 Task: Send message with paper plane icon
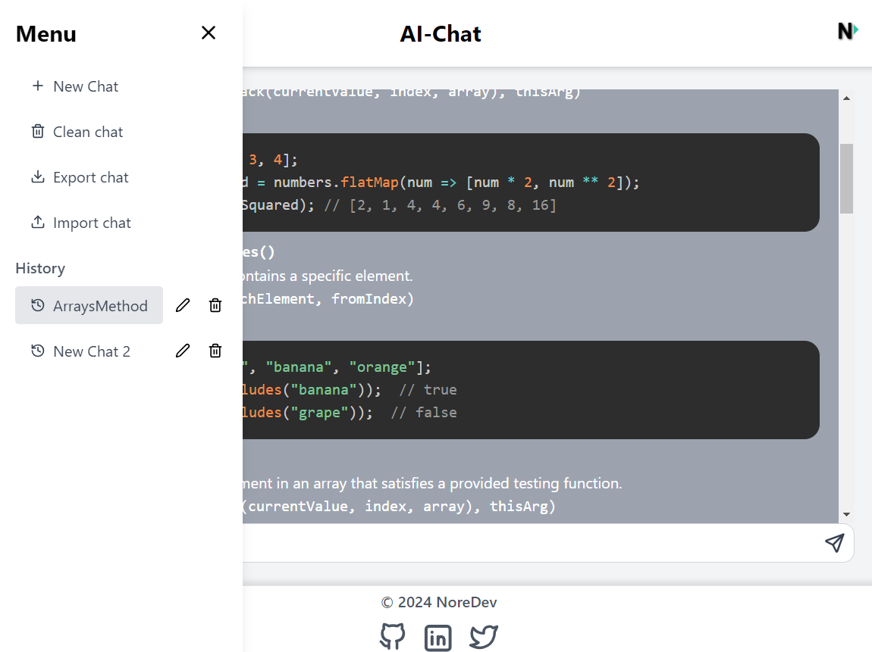834,543
